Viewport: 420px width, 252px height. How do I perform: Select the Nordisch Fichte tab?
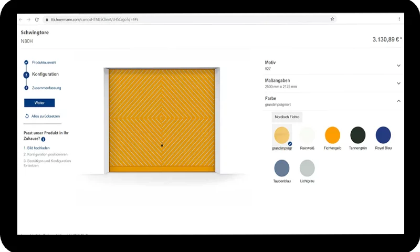point(287,117)
